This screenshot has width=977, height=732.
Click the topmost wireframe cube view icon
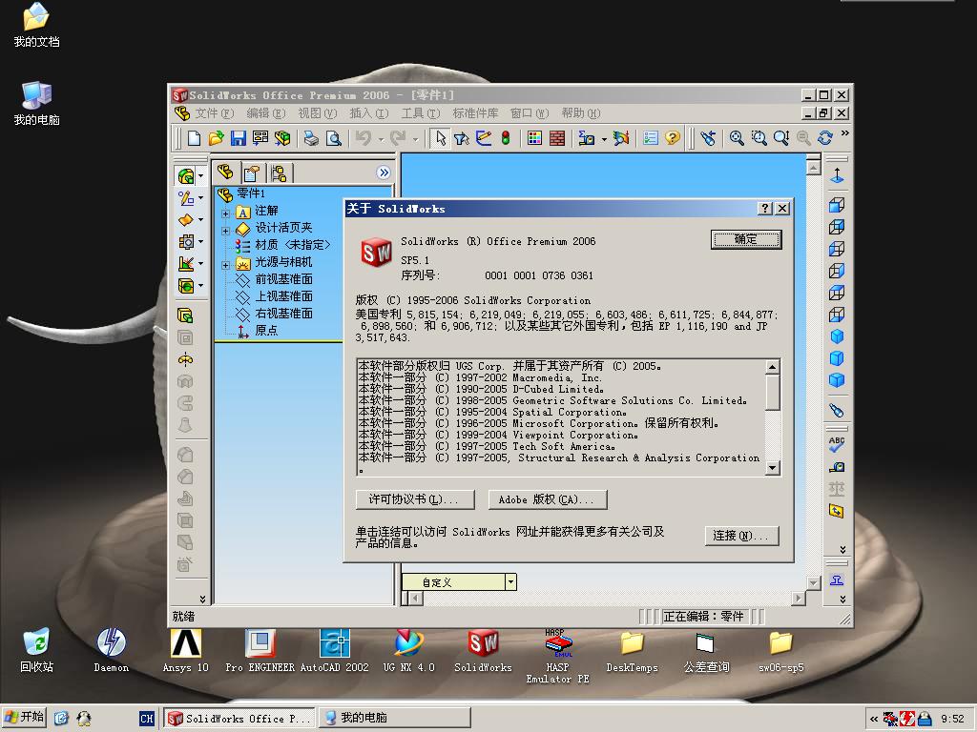[837, 205]
